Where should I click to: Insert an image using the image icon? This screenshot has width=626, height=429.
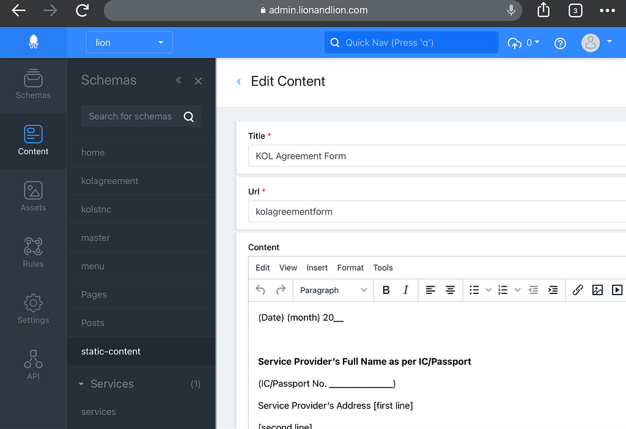pos(597,290)
